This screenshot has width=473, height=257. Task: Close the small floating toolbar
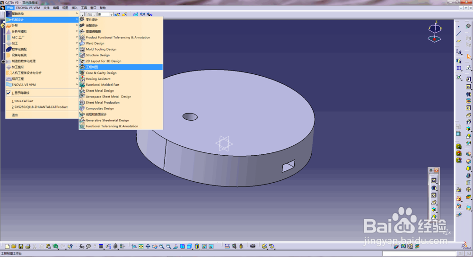(x=436, y=170)
